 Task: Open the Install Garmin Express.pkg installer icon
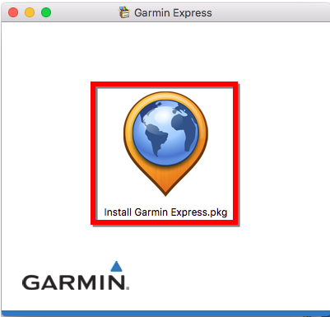pos(165,143)
